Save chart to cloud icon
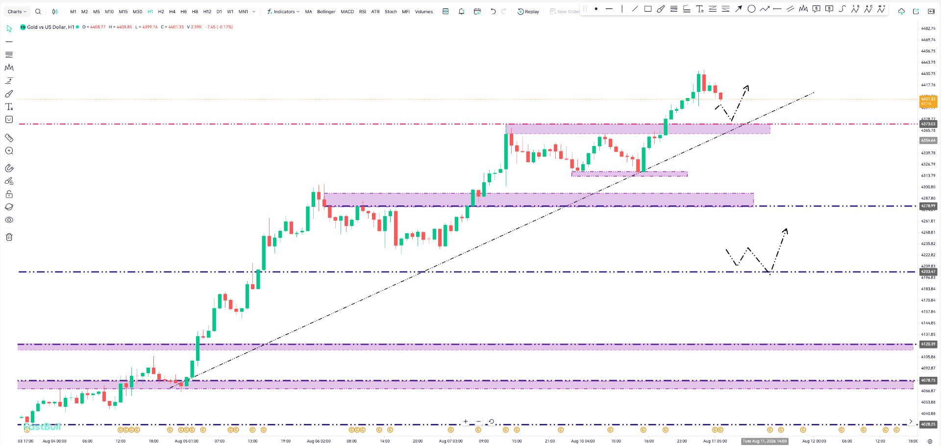The width and height of the screenshot is (941, 446). pyautogui.click(x=901, y=11)
